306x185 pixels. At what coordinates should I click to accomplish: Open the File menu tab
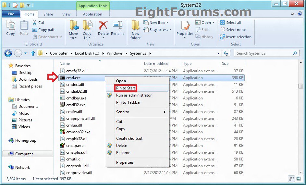point(11,14)
